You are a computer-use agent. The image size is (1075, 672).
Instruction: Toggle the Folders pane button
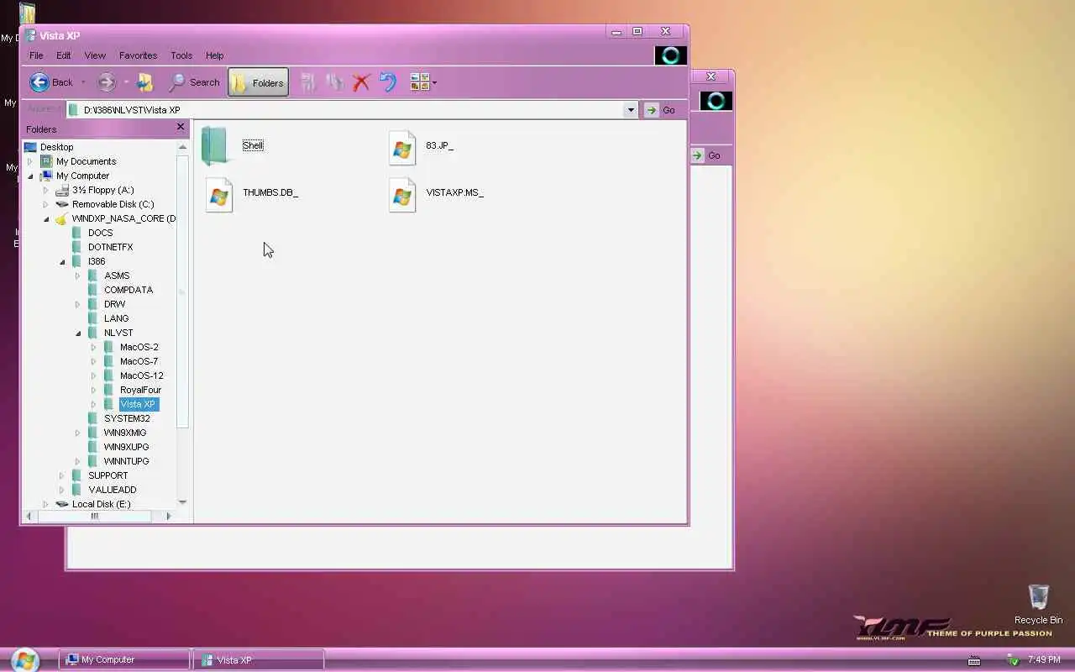point(258,82)
